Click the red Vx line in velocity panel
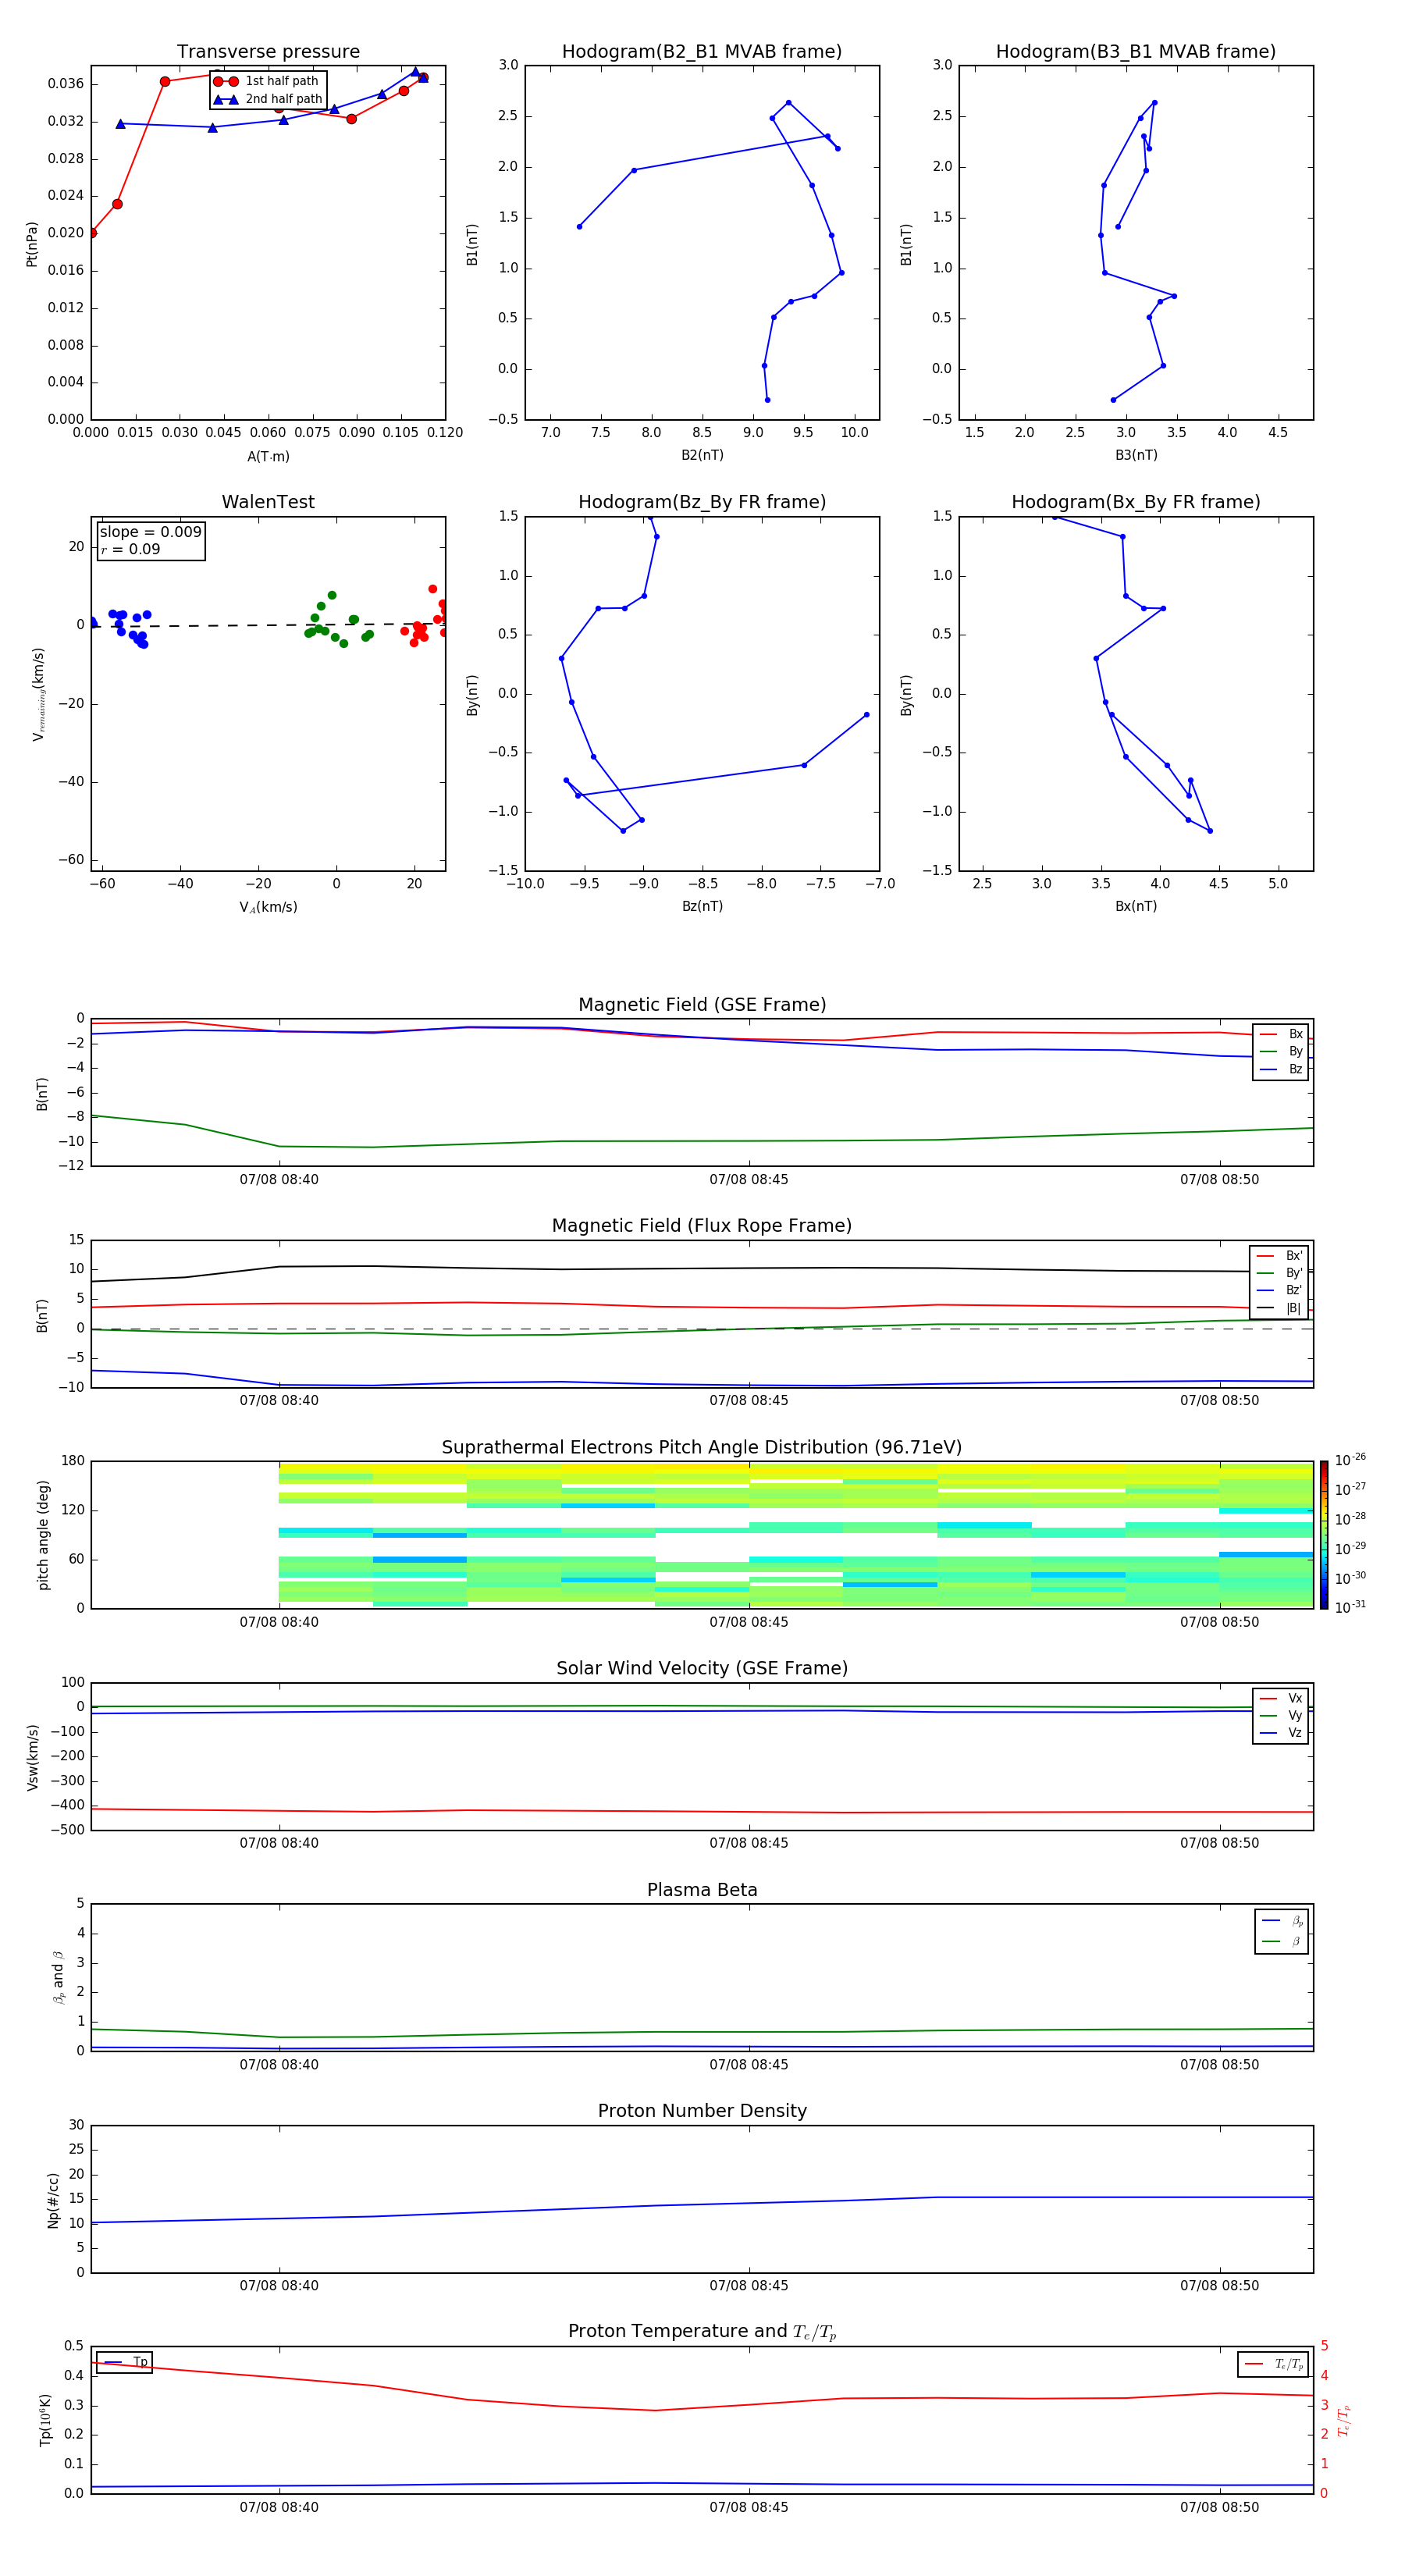The width and height of the screenshot is (1405, 2576). pos(700,1811)
